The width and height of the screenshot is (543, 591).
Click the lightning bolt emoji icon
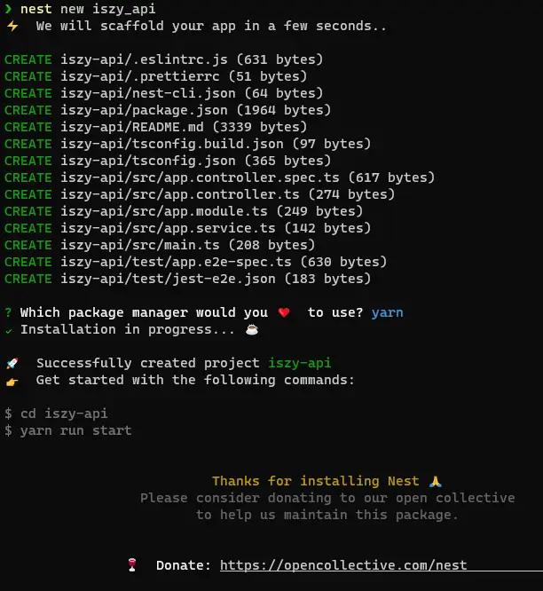coord(12,26)
